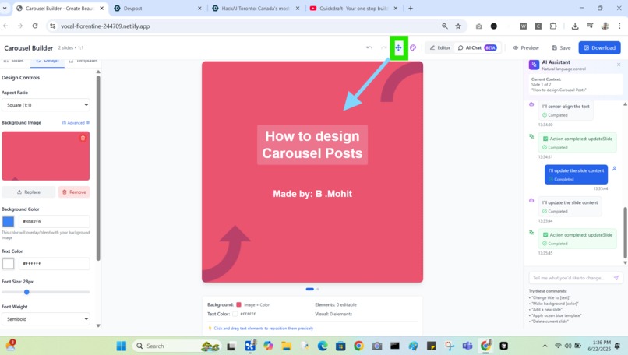Viewport: 628px width, 355px height.
Task: Open Microsoft Teams from taskbar
Action: [x=467, y=346]
